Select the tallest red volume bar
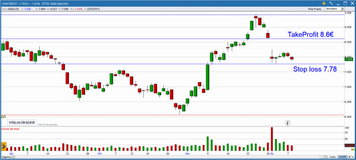 [272, 139]
